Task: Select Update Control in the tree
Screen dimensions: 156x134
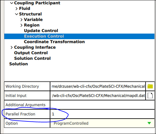Action: click(41, 30)
